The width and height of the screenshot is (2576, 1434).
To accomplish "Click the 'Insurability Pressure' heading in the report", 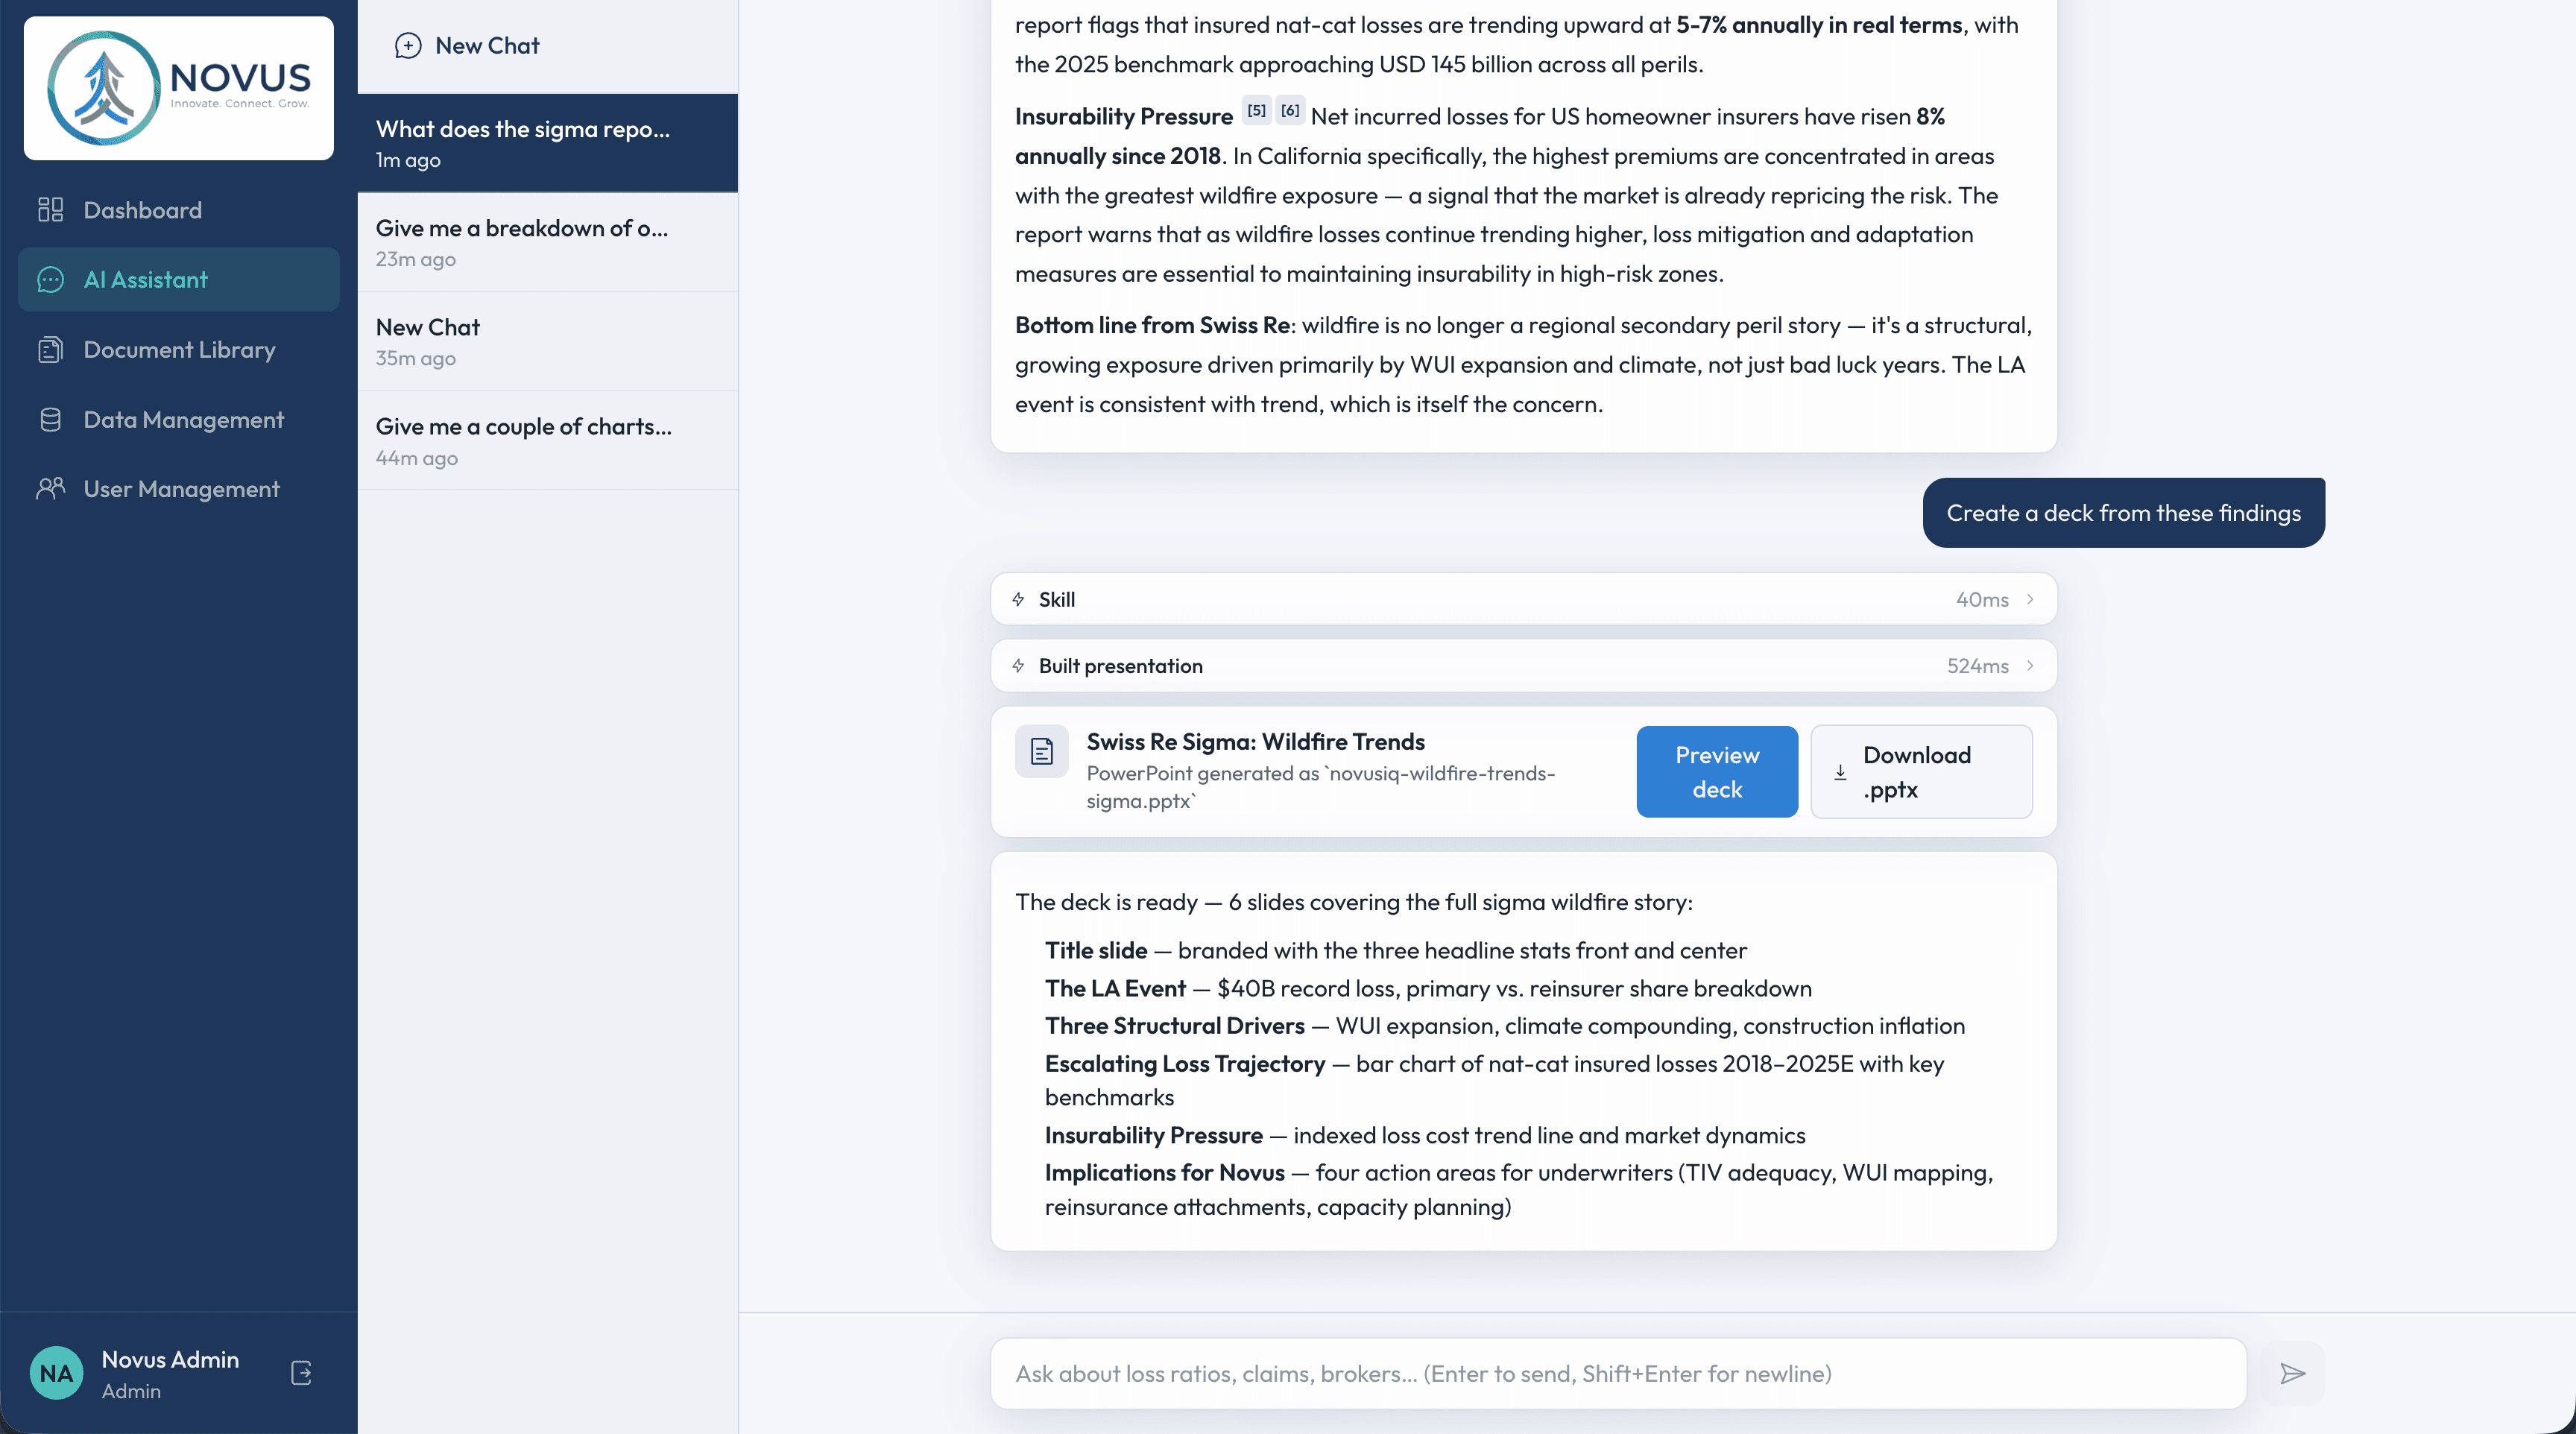I will tap(1123, 117).
